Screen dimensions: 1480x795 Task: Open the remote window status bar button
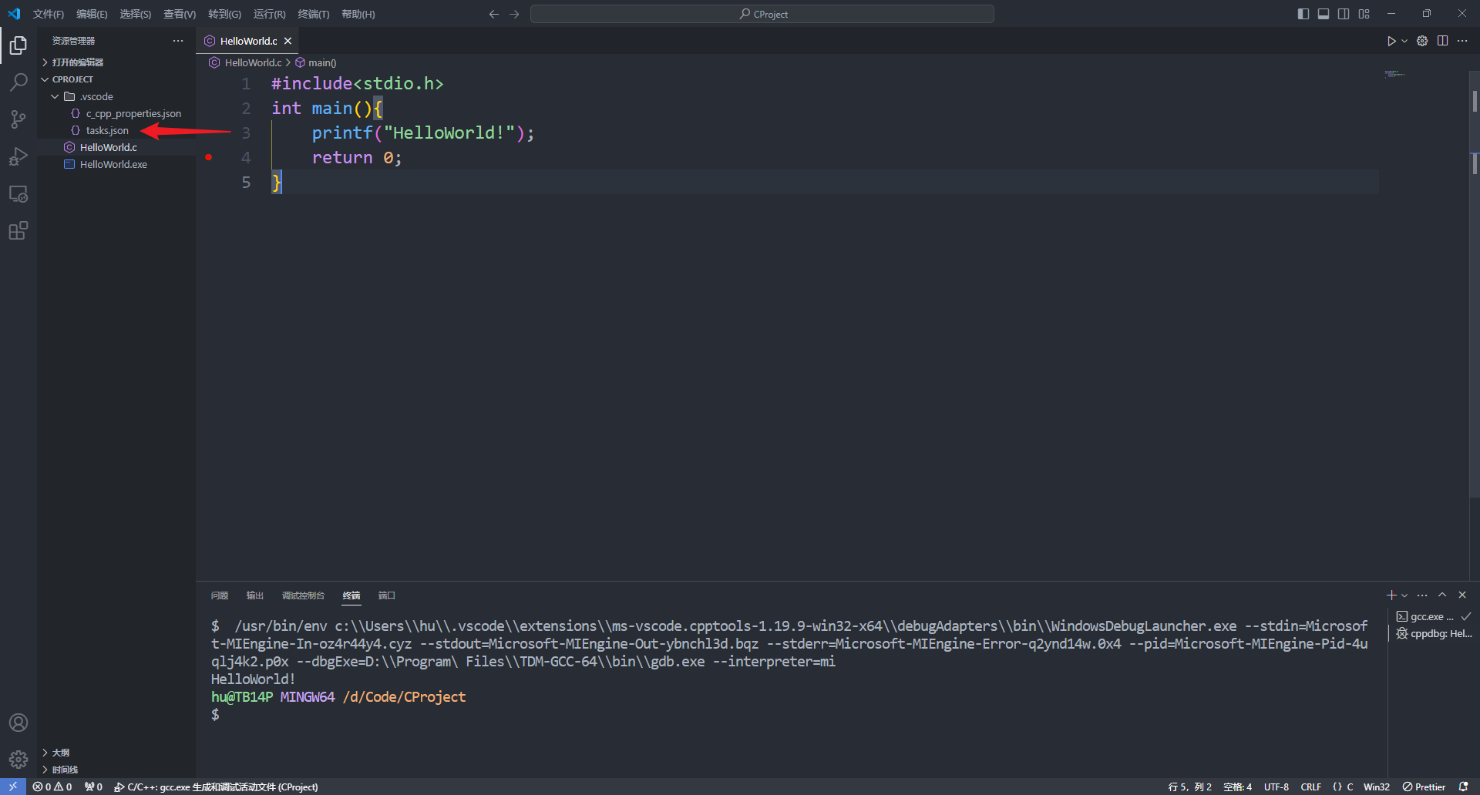pyautogui.click(x=13, y=787)
